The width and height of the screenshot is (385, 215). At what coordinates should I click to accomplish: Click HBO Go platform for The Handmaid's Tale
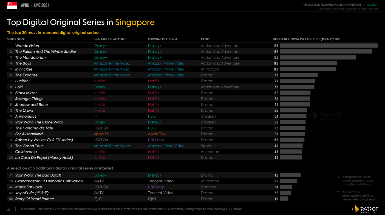pos(101,128)
